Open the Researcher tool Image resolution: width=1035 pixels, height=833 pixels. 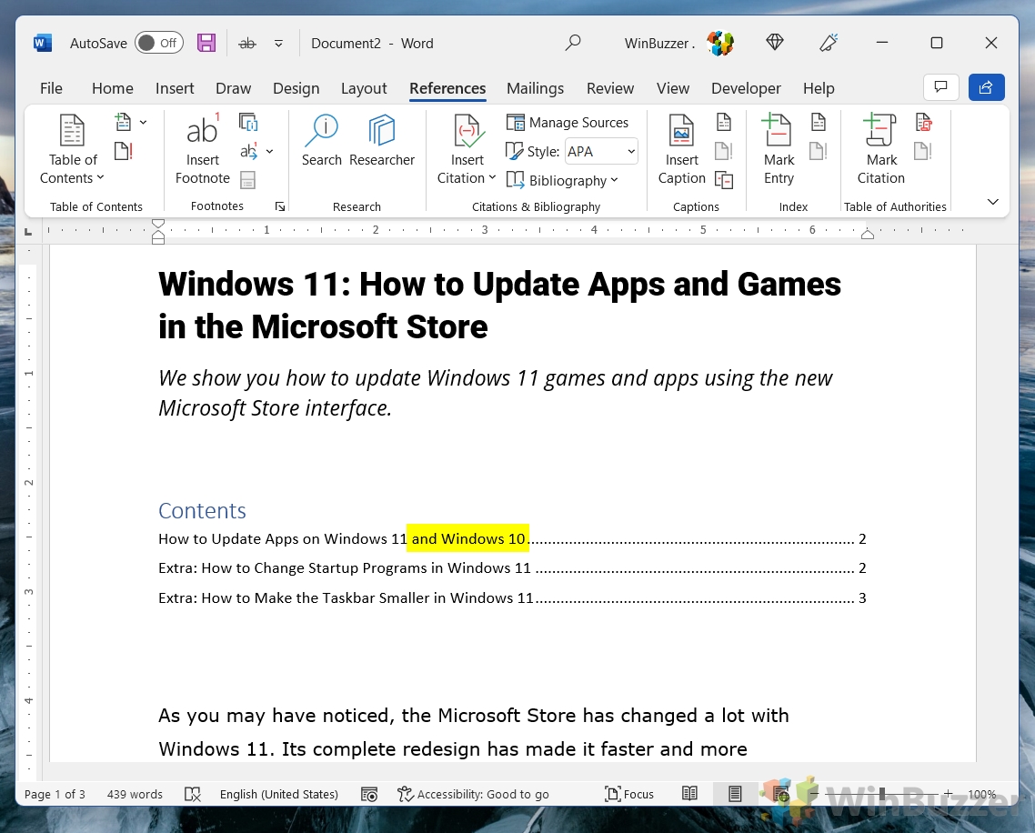[x=381, y=132]
